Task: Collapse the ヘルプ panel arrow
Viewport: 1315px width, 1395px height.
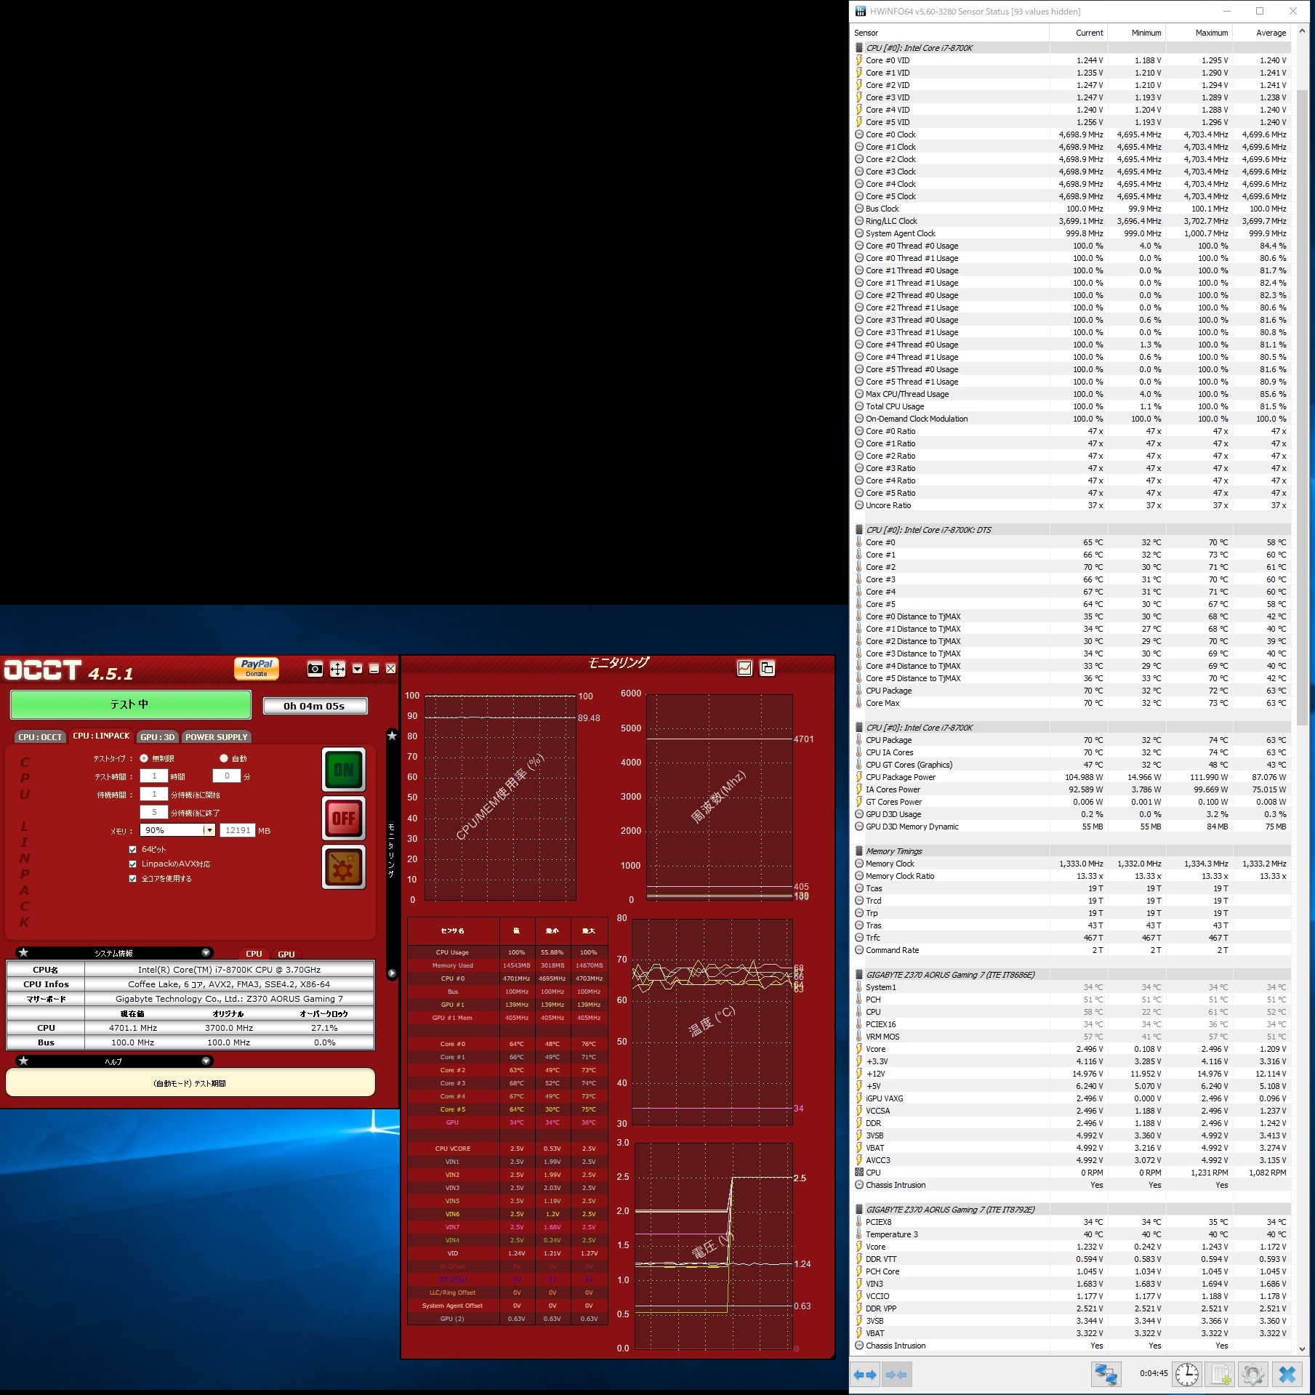Action: pos(206,1061)
